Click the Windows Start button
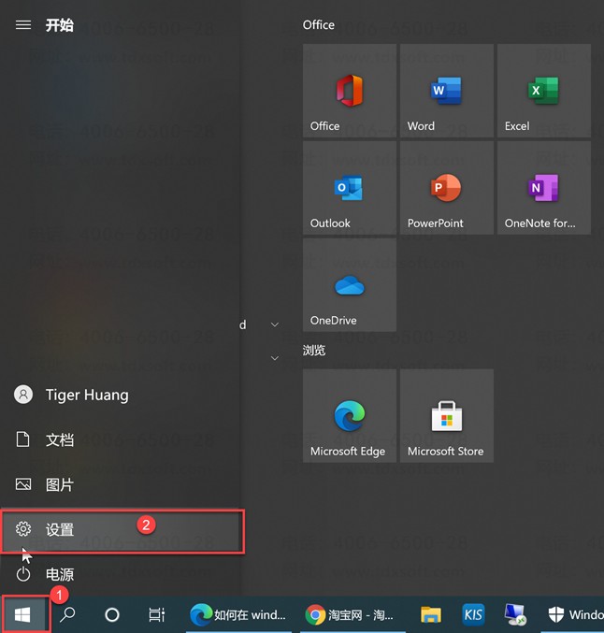The width and height of the screenshot is (604, 633). [22, 615]
